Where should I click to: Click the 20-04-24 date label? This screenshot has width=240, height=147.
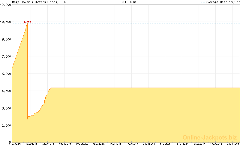point(216,144)
